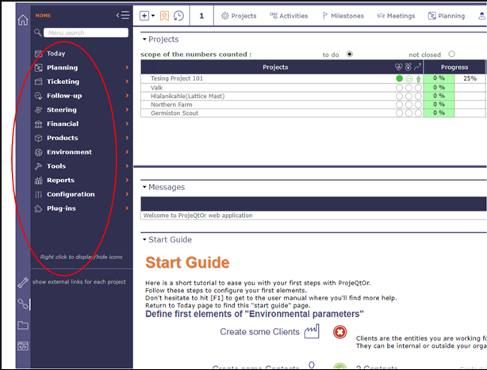The height and width of the screenshot is (370, 487).
Task: Open Today in the sidebar menu
Action: (x=56, y=54)
